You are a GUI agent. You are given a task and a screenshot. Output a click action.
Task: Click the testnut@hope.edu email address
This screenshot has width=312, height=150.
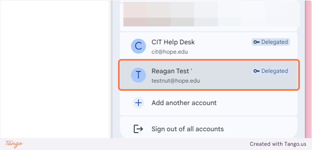tap(175, 81)
